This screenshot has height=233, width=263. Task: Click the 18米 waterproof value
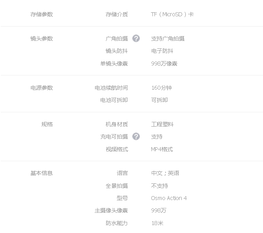[157, 223]
